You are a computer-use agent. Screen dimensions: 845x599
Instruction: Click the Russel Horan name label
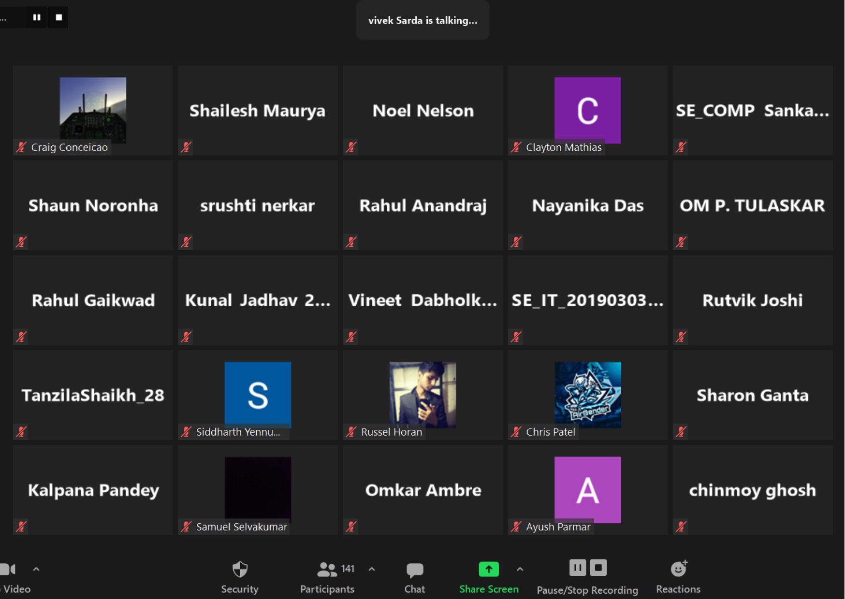[392, 432]
